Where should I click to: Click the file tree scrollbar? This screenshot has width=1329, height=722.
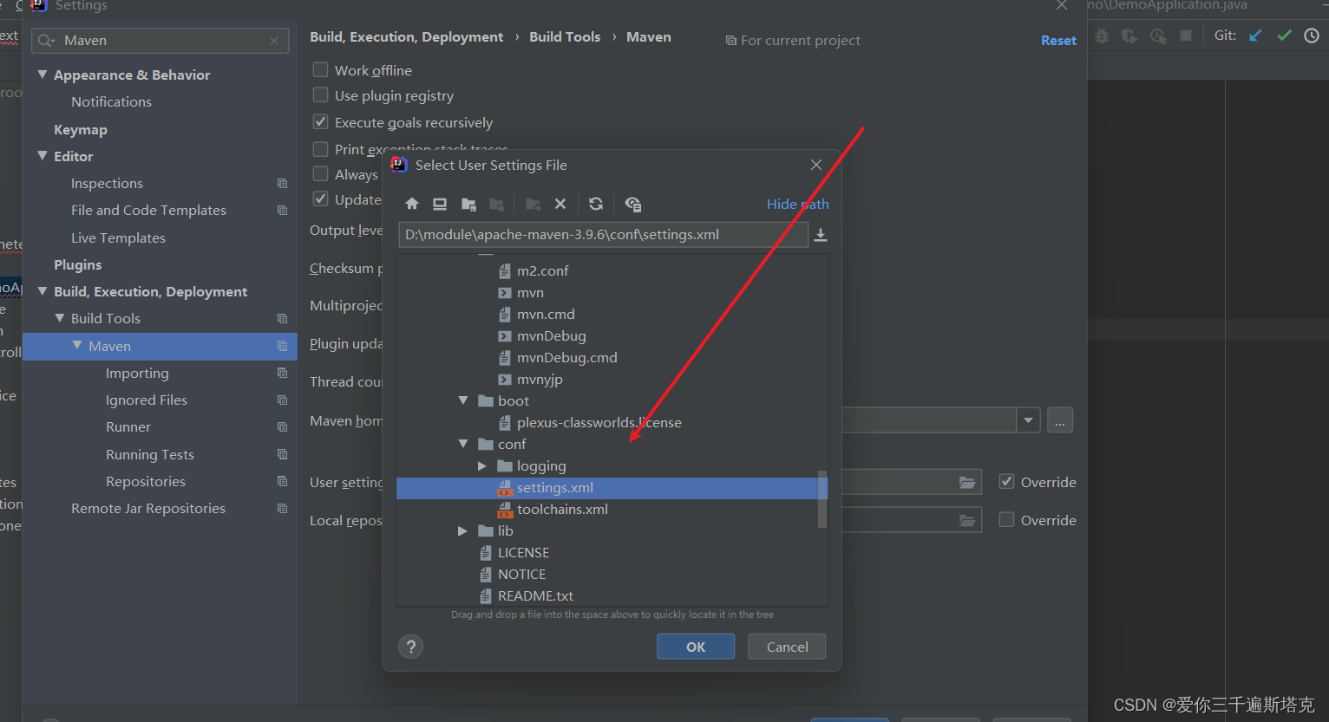click(x=822, y=498)
